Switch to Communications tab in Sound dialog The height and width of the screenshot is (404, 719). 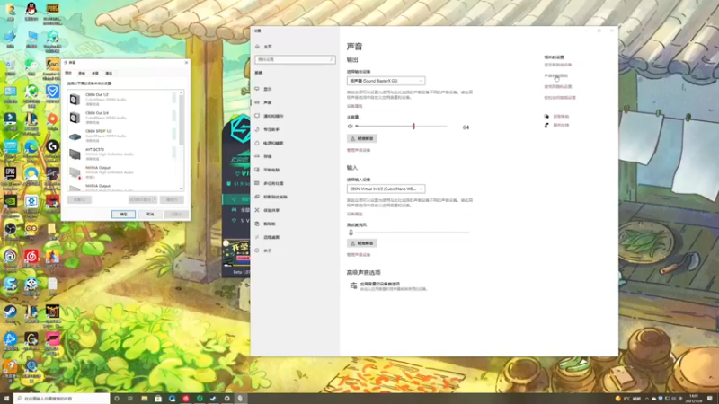109,74
